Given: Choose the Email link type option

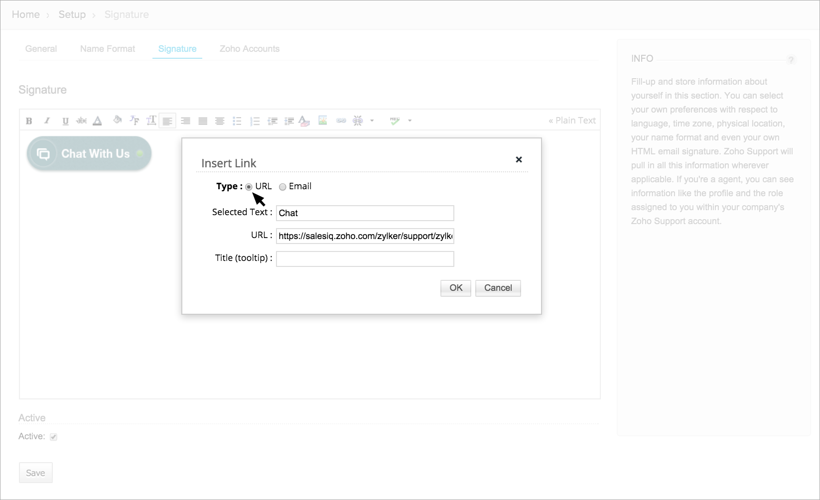Looking at the screenshot, I should (282, 187).
